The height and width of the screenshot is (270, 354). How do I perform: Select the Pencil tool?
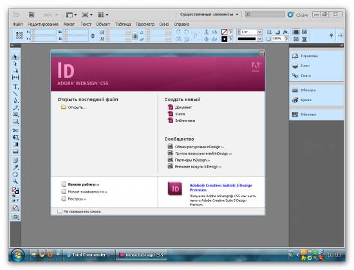15,108
